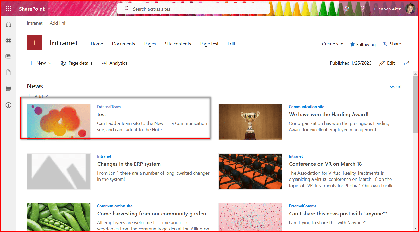Open the Page test navigation item
The width and height of the screenshot is (419, 232).
209,44
